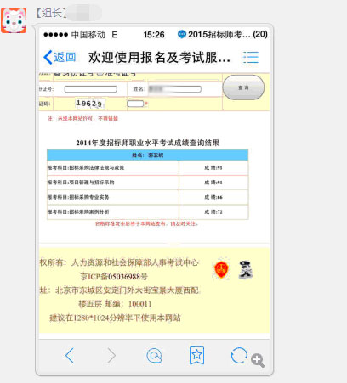
Task: Click the magnifier zoom-in icon
Action: pyautogui.click(x=258, y=360)
